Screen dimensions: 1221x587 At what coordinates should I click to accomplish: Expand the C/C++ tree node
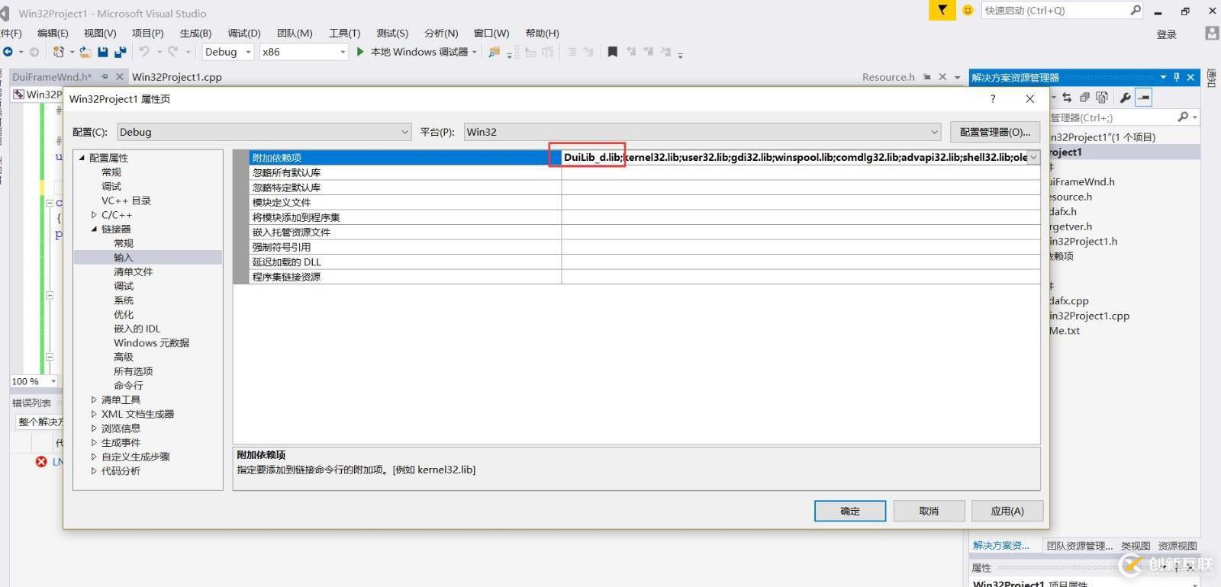click(x=94, y=215)
